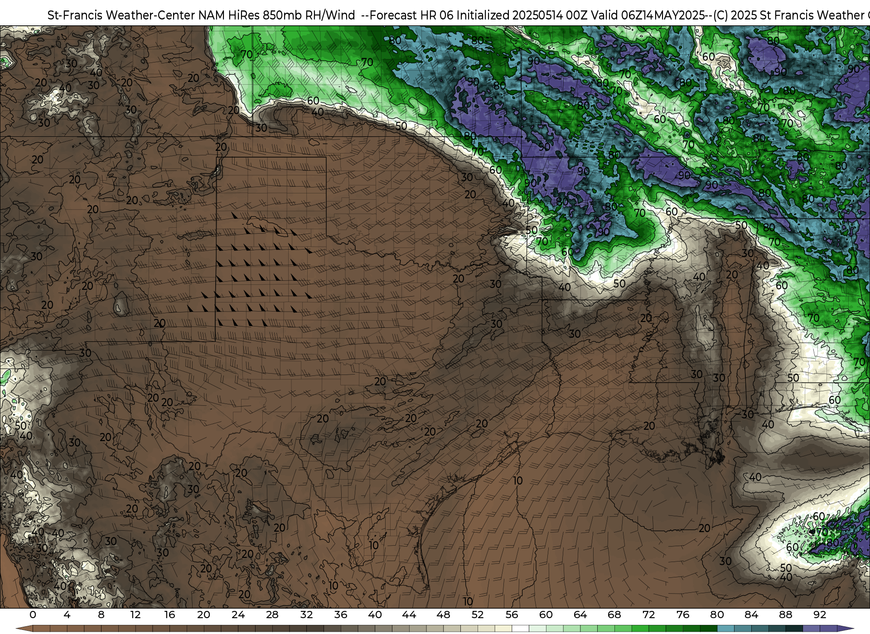Image resolution: width=870 pixels, height=634 pixels.
Task: Click the colorbar label "8"
Action: tap(101, 615)
